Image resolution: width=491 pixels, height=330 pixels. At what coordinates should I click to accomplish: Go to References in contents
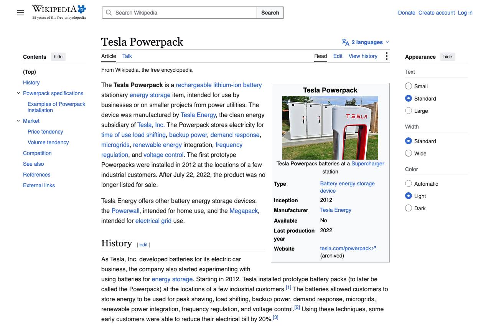click(37, 175)
